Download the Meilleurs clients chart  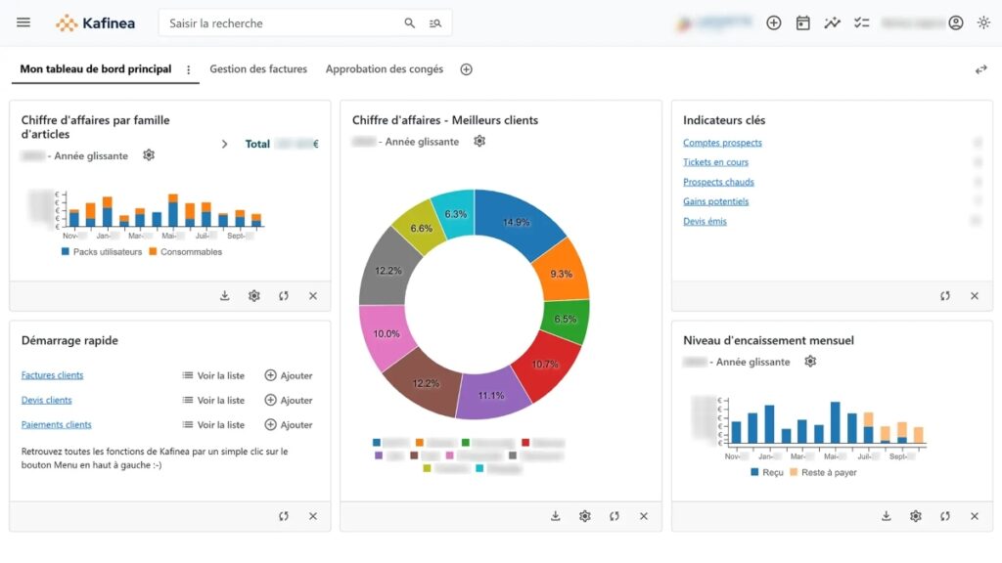click(555, 515)
